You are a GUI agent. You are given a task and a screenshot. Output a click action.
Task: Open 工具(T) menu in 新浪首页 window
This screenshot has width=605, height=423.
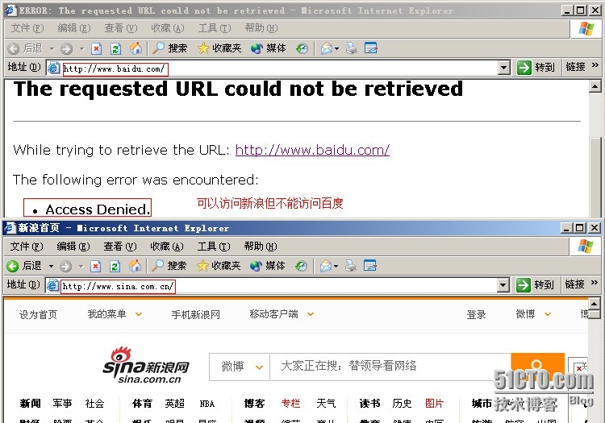(x=214, y=247)
